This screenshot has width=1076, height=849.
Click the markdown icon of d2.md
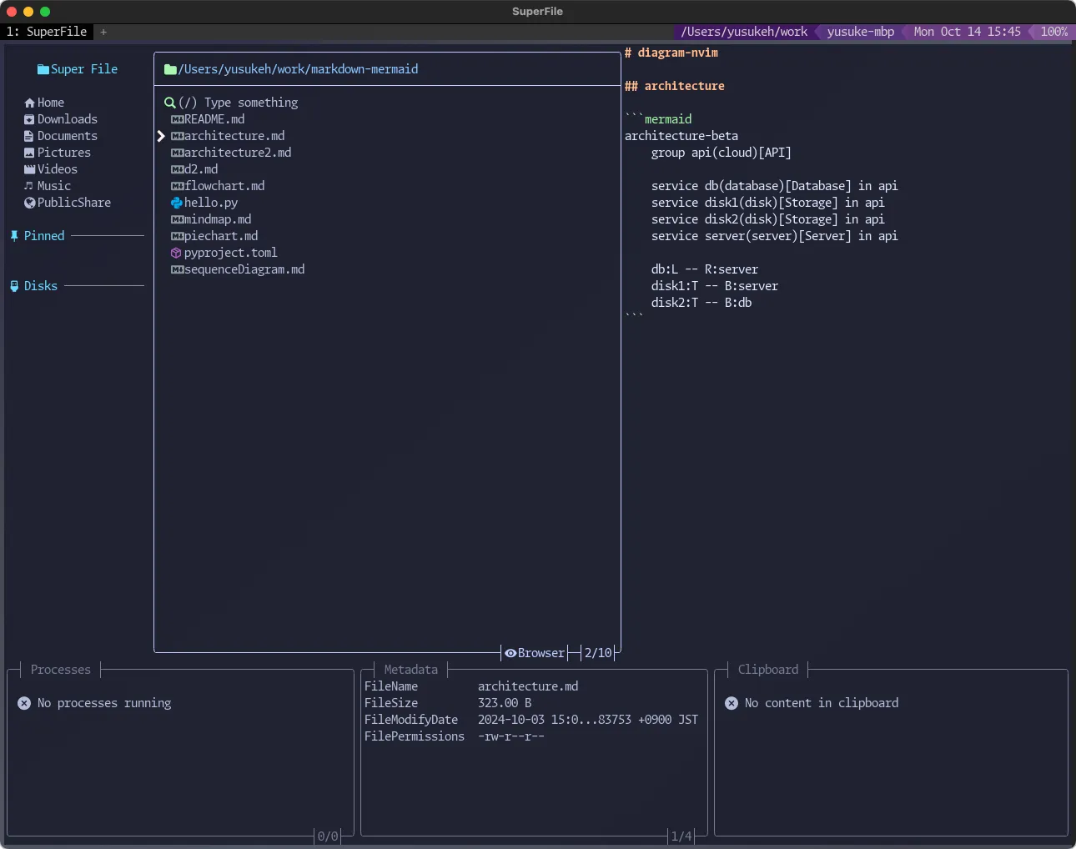(x=177, y=169)
